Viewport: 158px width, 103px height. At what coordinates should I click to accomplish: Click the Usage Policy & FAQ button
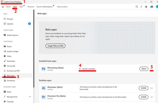(55, 46)
